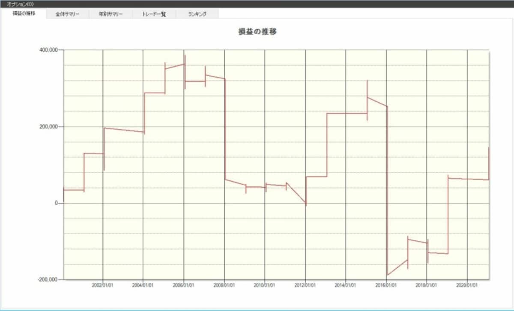This screenshot has width=514, height=311.
Task: Click the chart title 損益の推移
Action: pyautogui.click(x=257, y=32)
